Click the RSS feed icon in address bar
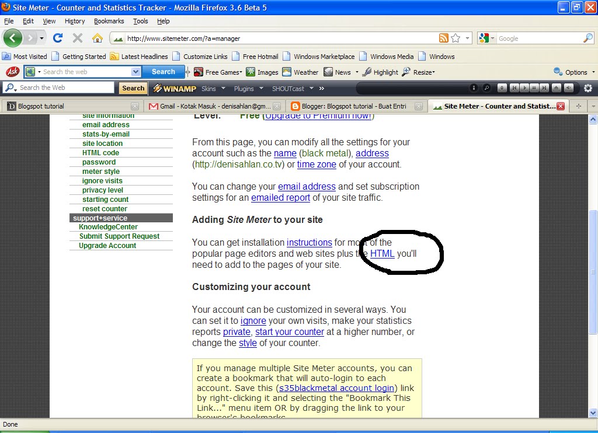 coord(444,38)
